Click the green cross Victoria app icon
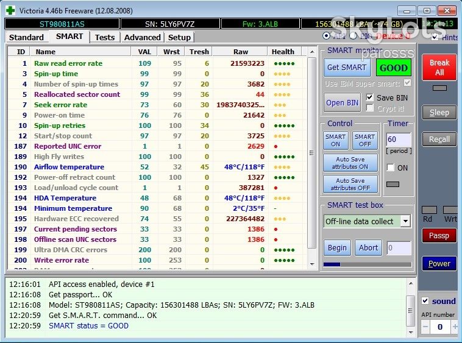462x343 pixels. coord(10,10)
